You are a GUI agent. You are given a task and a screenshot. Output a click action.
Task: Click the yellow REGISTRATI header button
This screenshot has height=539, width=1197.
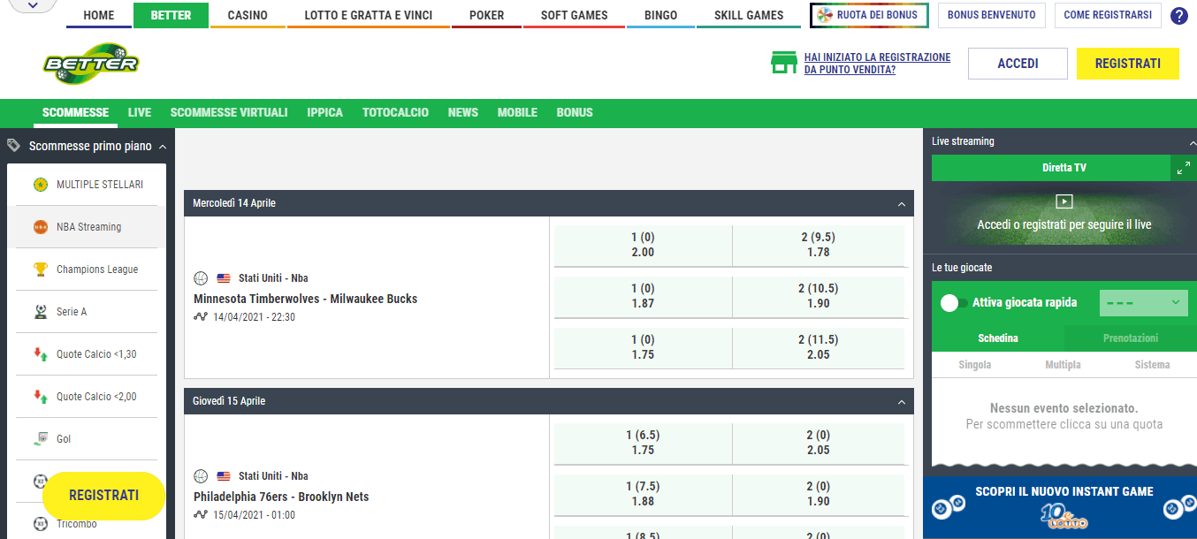[x=1127, y=64]
